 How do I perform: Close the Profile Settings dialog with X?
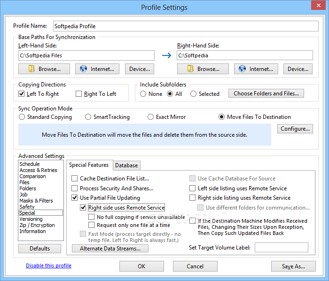click(318, 5)
